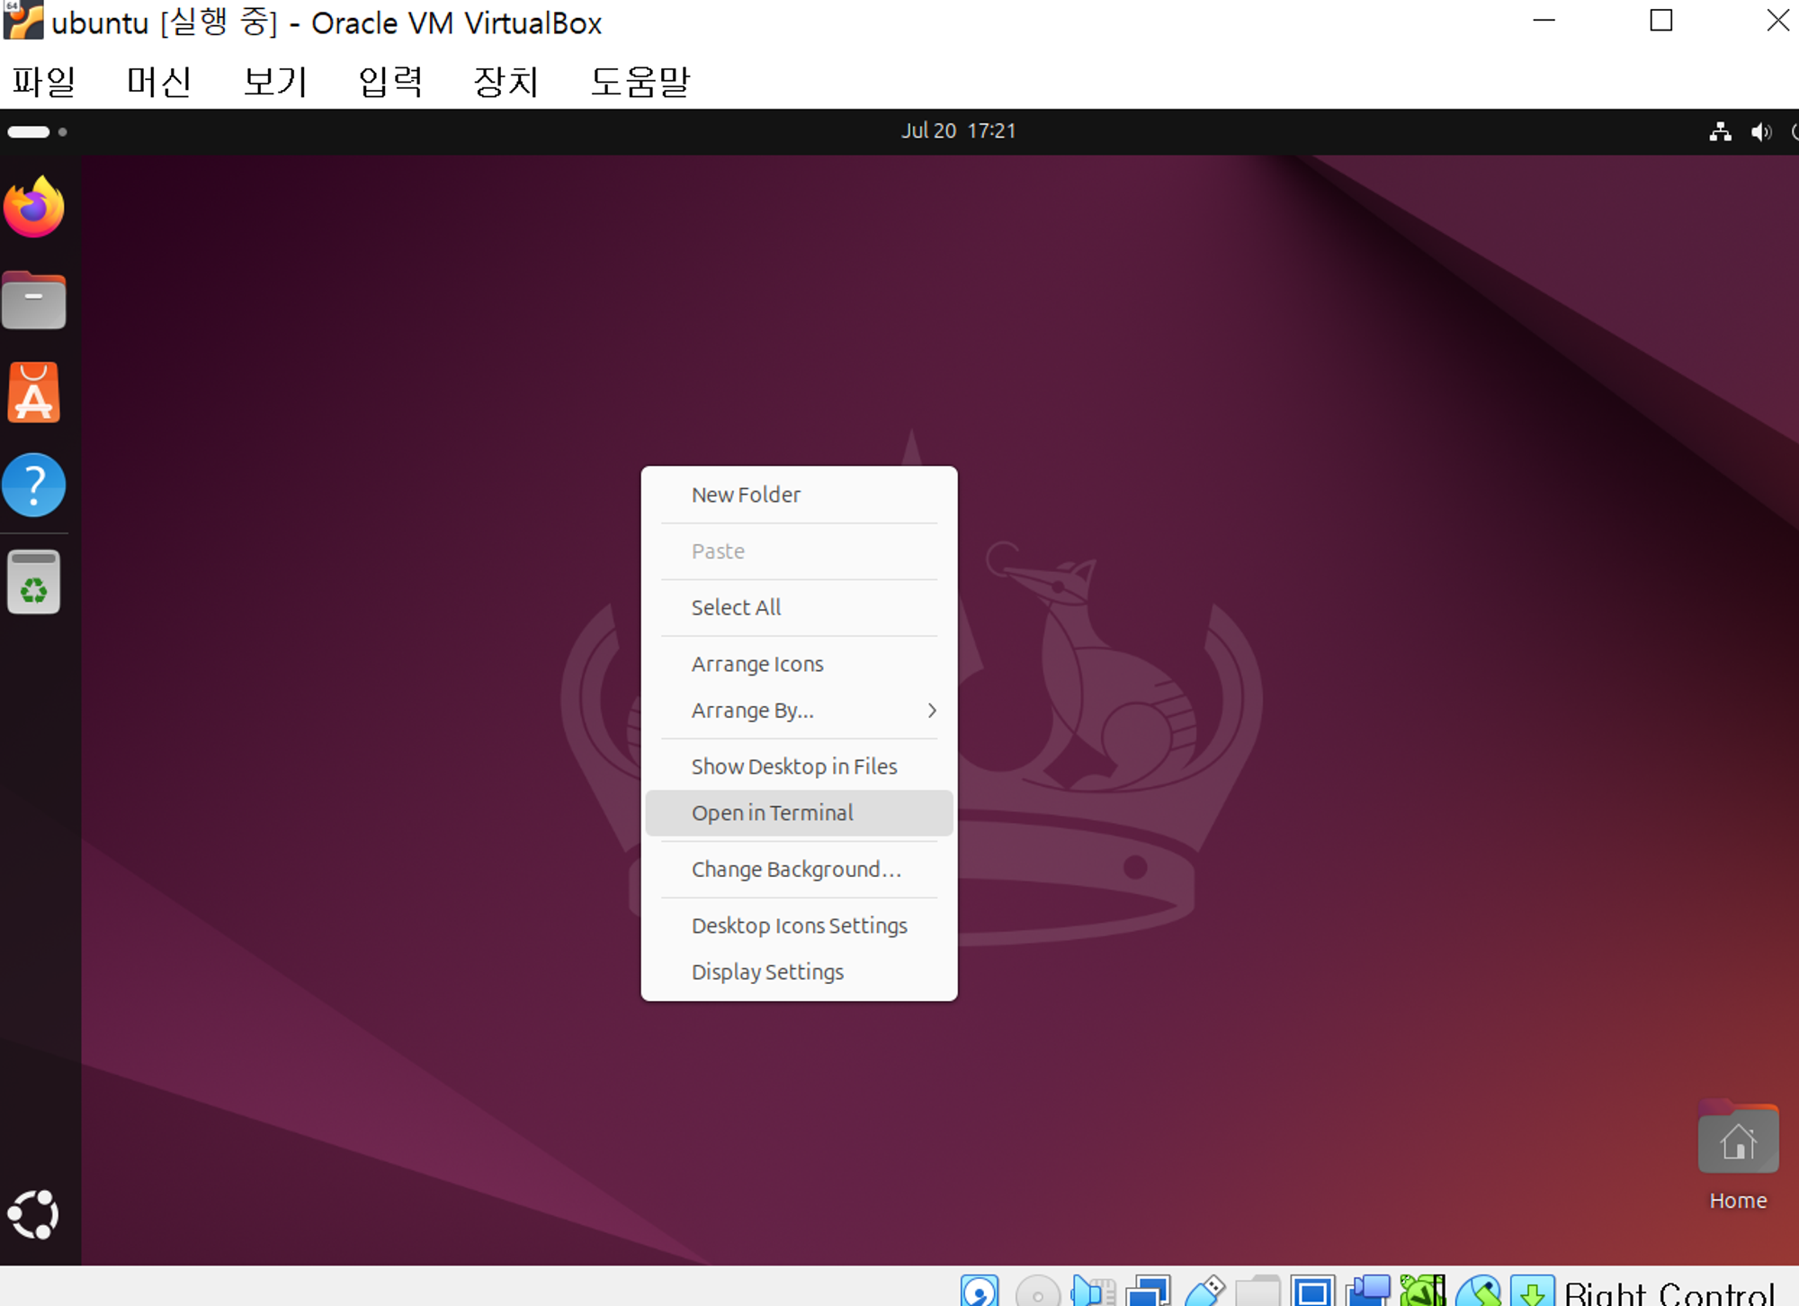Launch the Ubuntu App Center icon
The width and height of the screenshot is (1799, 1306).
[34, 393]
